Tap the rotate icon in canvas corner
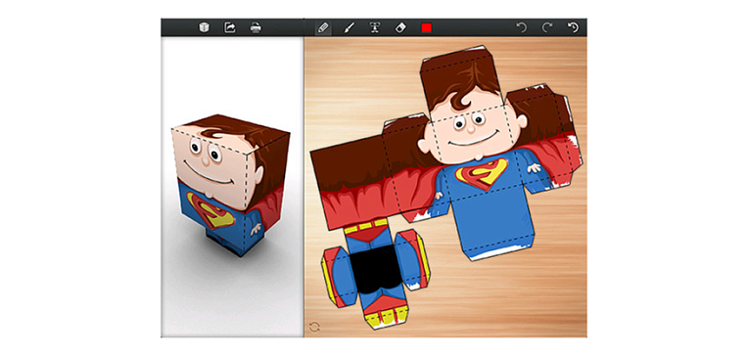 click(x=314, y=327)
